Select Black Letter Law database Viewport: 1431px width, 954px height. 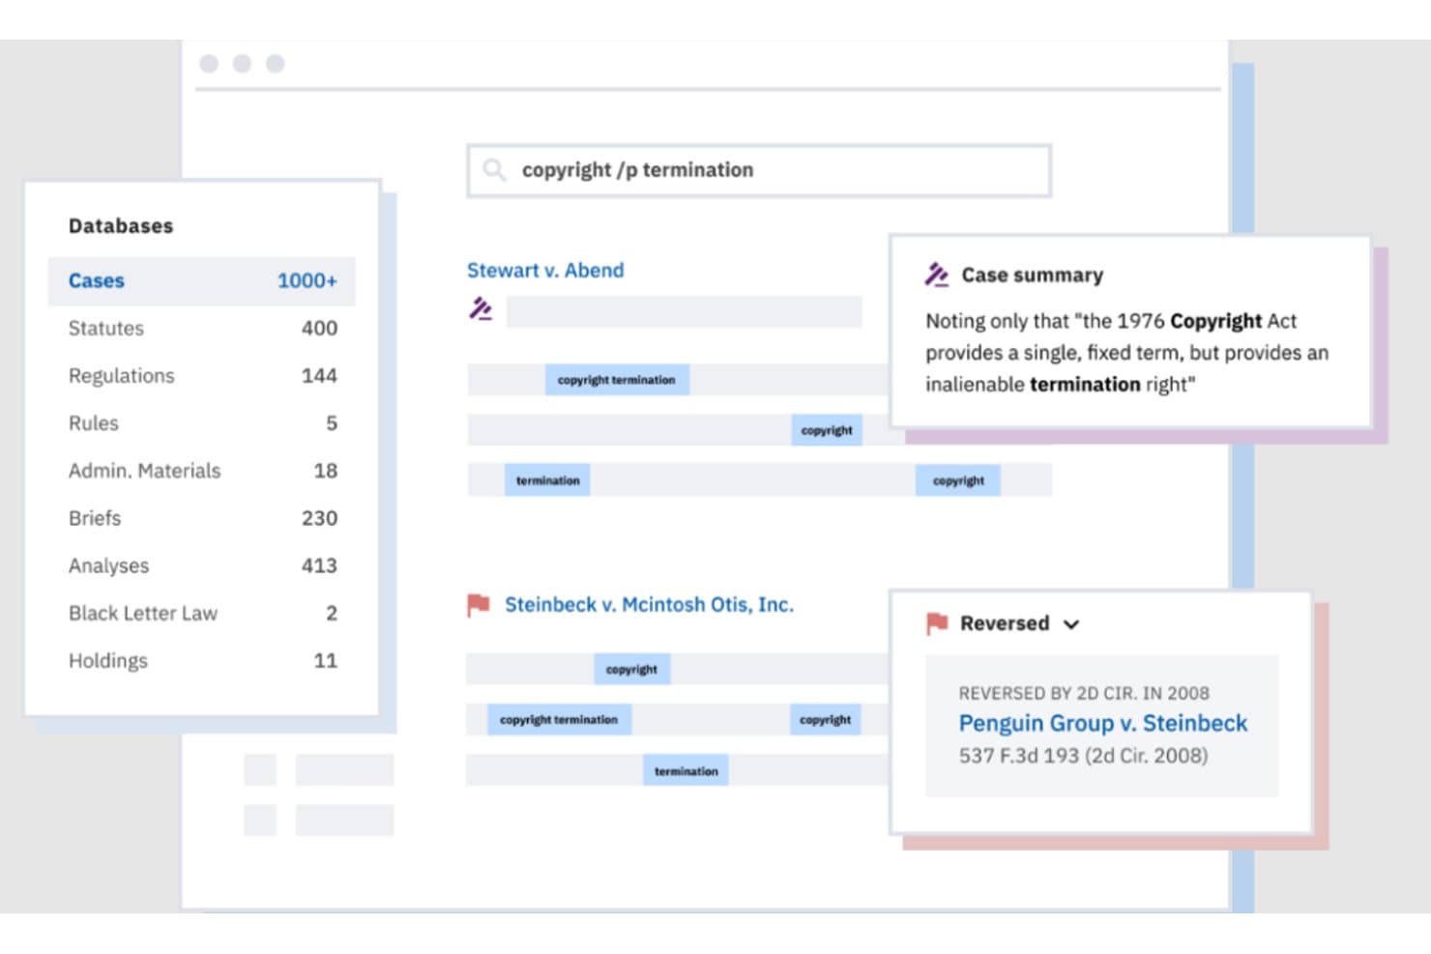202,613
